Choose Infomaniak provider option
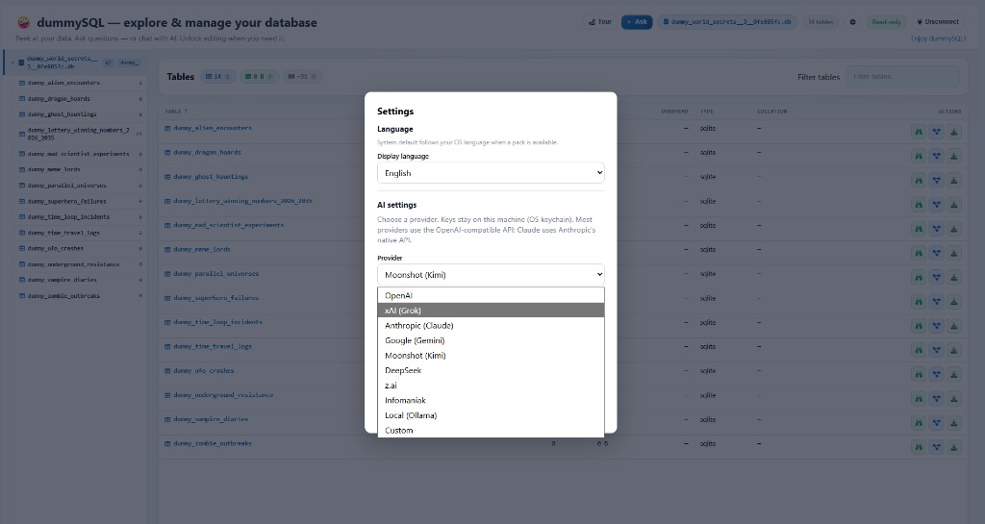985x524 pixels. (x=491, y=400)
